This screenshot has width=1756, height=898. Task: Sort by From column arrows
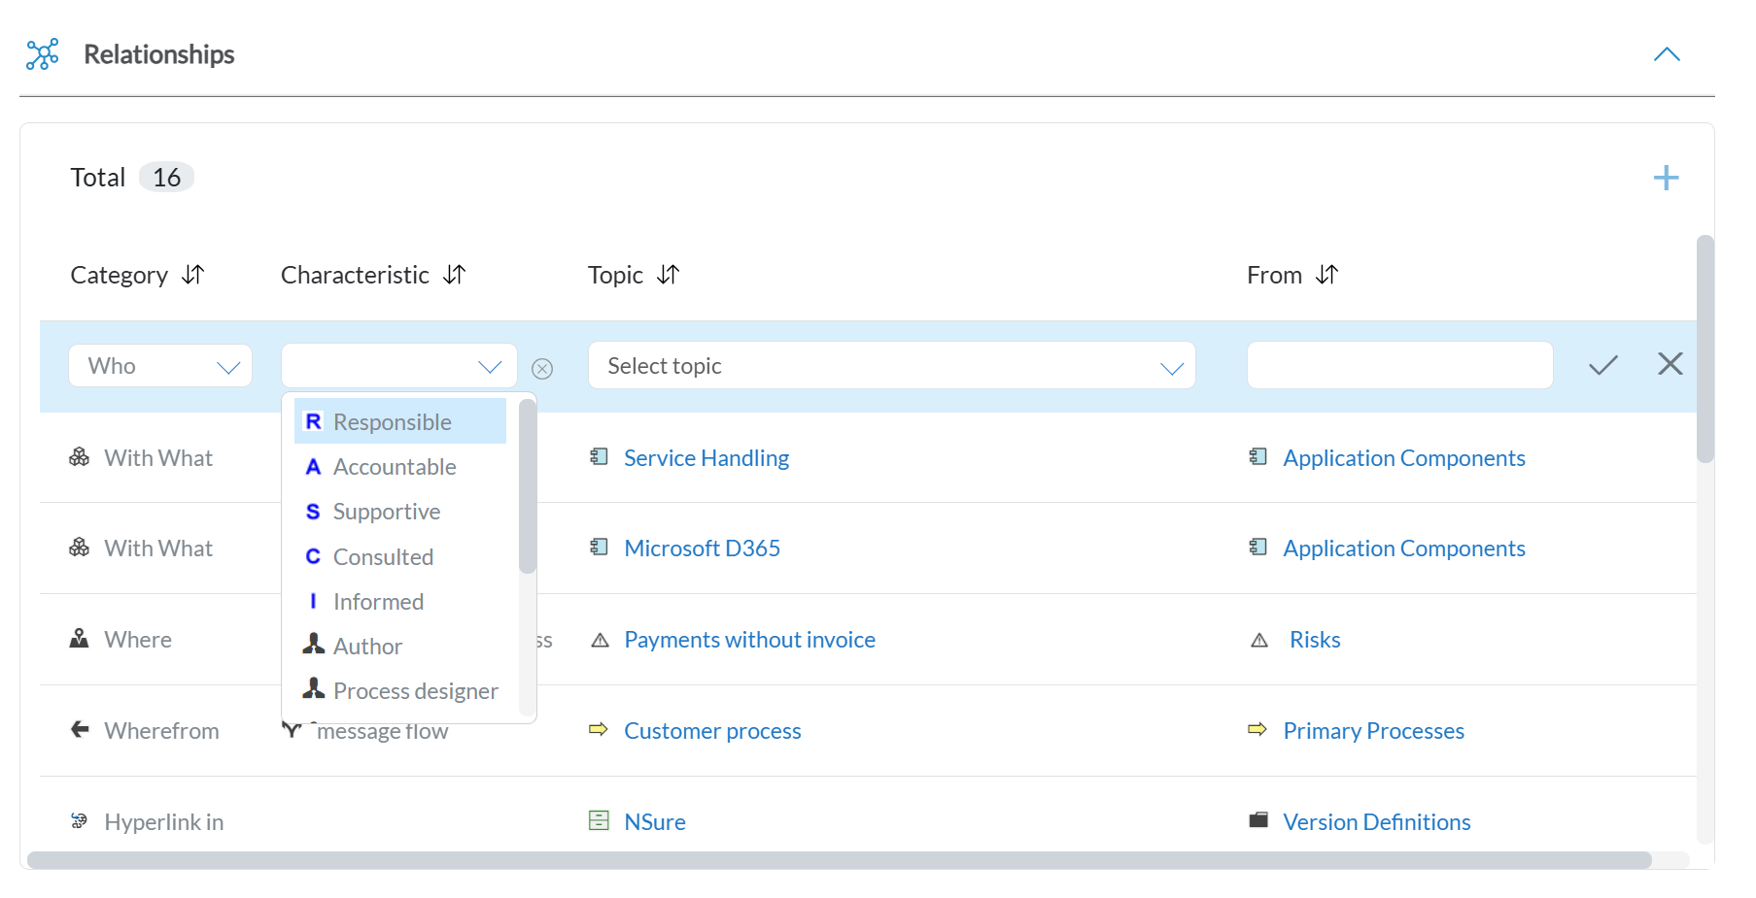tap(1326, 275)
